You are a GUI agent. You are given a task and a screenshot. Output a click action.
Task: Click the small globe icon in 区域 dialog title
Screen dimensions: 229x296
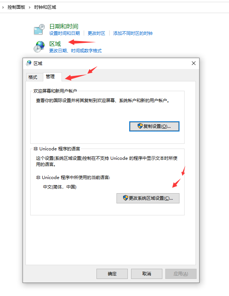(x=29, y=63)
